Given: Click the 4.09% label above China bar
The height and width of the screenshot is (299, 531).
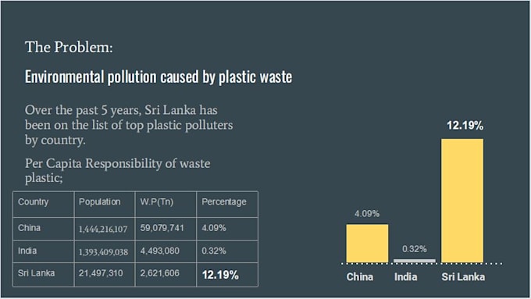Looking at the screenshot, I should (367, 214).
